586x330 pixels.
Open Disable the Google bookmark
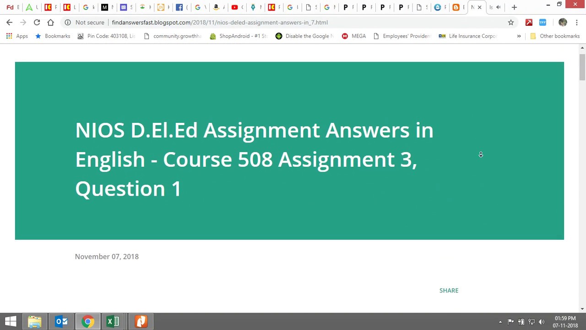(x=305, y=36)
